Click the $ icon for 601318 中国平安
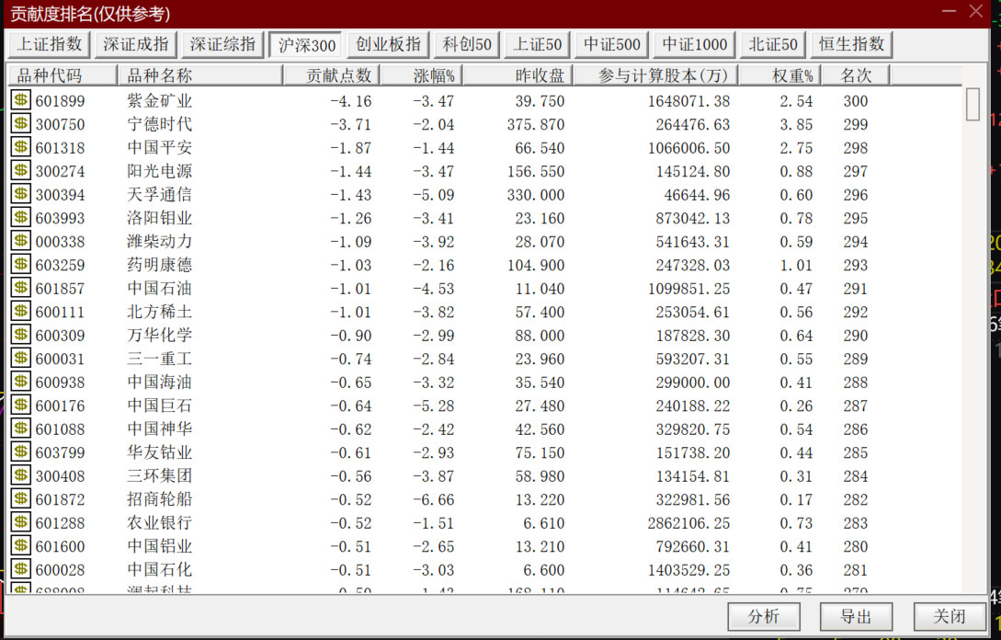Viewport: 1001px width, 640px height. click(x=20, y=147)
